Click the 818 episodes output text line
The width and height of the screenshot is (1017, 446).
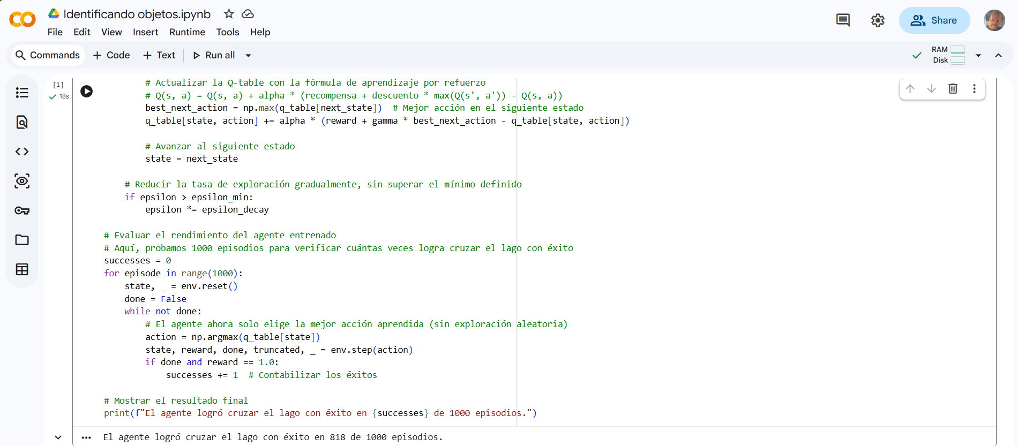273,437
